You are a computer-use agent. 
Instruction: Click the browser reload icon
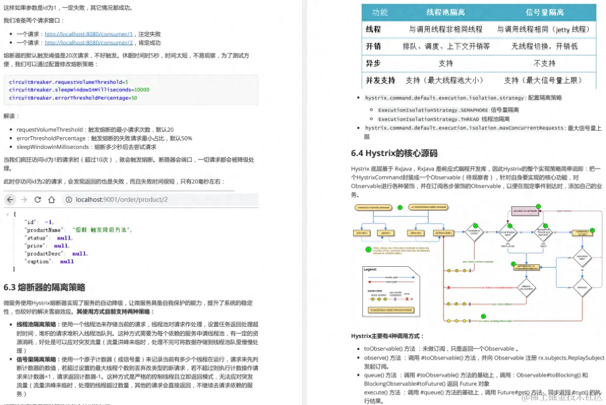tap(38, 200)
